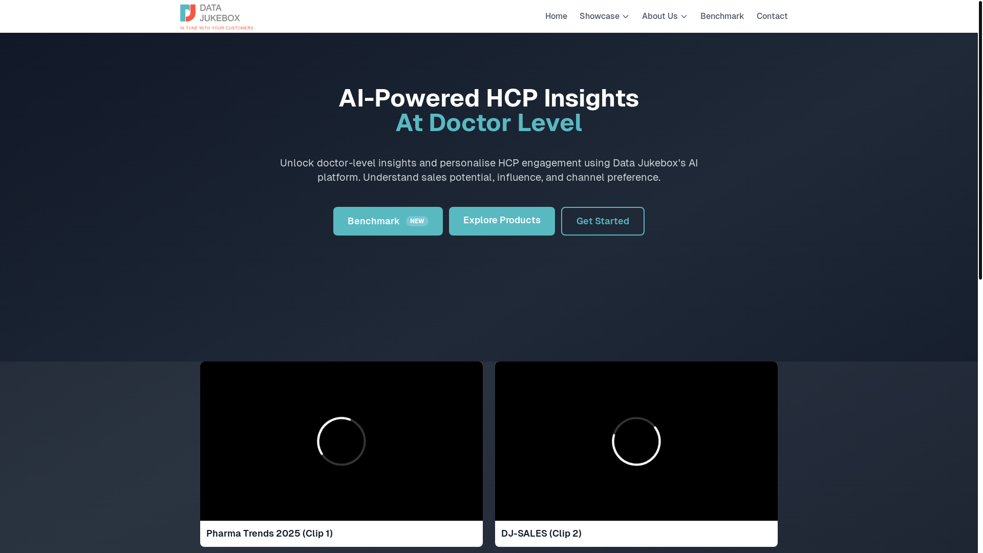Click the Explore Products button

(x=502, y=221)
